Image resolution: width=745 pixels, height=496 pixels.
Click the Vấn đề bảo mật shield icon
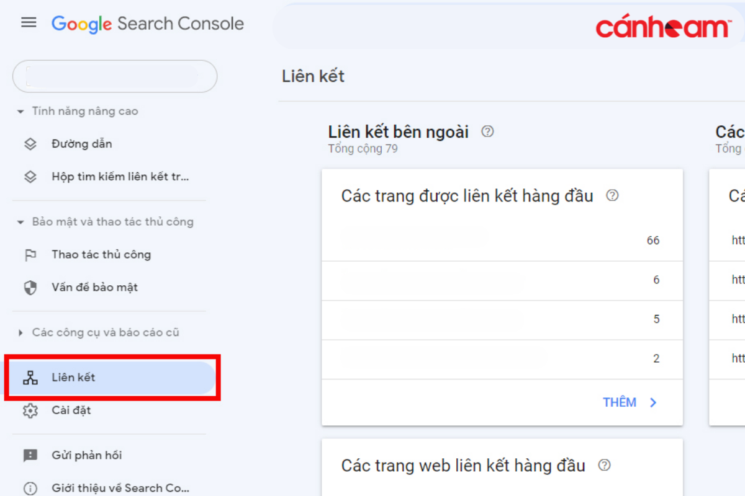30,288
